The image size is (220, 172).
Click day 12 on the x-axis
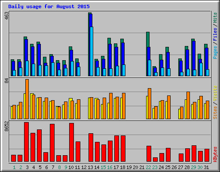coord(84,167)
